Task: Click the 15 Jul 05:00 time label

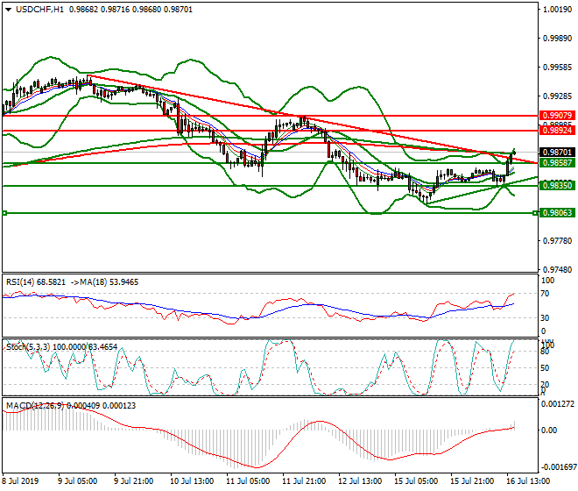Action: tap(416, 481)
